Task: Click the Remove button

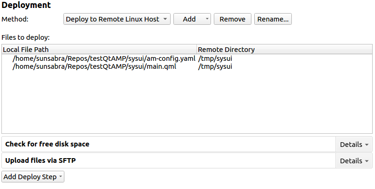Action: [x=232, y=19]
